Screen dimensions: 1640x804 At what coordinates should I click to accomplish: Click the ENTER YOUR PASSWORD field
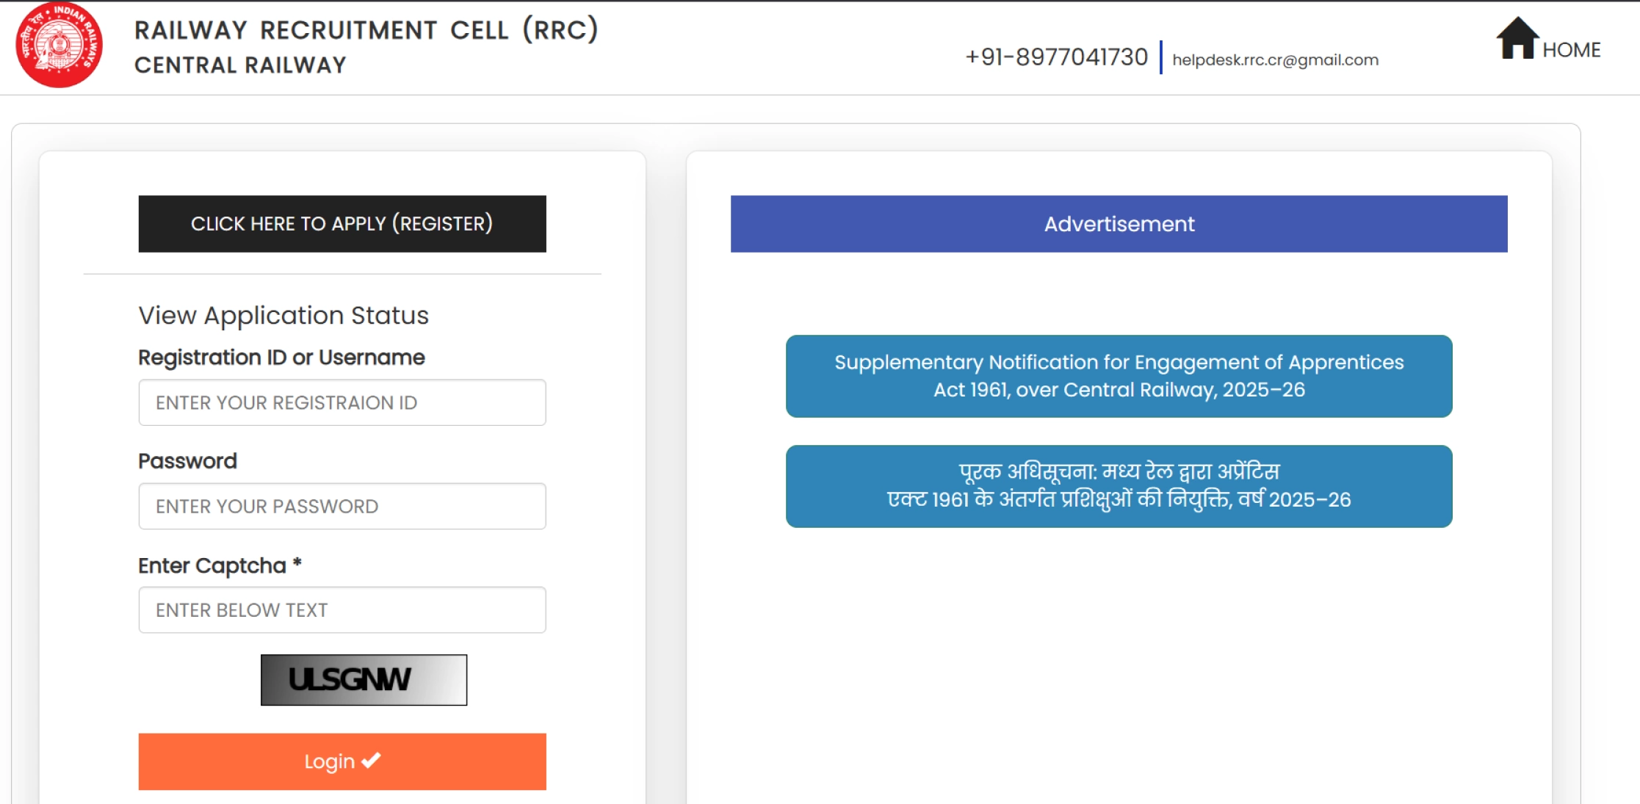coord(342,506)
